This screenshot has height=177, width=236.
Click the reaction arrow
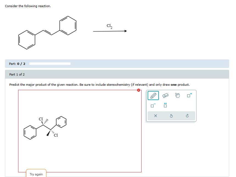click(110, 31)
